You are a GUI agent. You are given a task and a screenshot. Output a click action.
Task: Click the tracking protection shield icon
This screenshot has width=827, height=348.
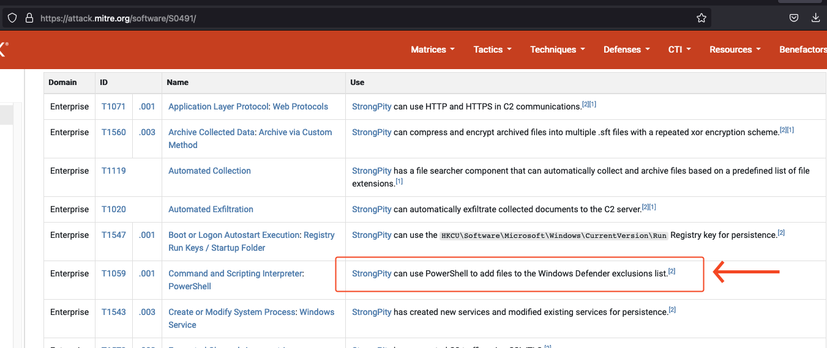[12, 18]
